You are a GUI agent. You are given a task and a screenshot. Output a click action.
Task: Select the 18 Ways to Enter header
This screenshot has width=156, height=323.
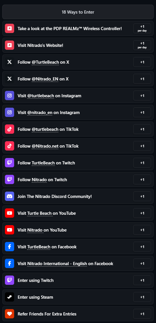point(78,12)
